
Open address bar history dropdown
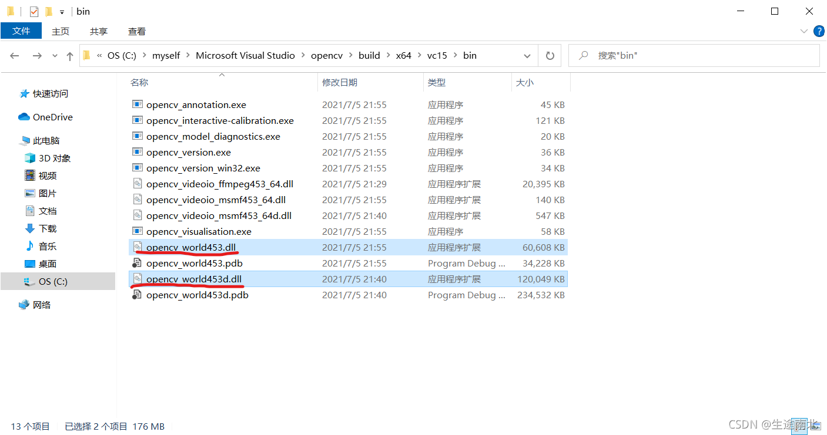(x=527, y=56)
